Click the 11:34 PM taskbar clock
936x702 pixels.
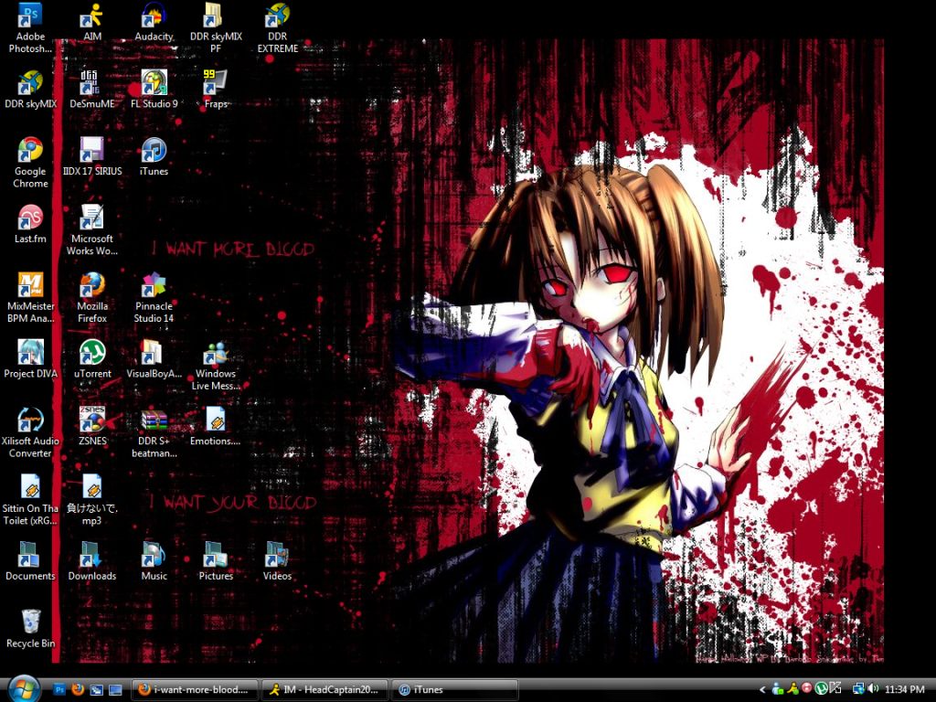(x=904, y=690)
